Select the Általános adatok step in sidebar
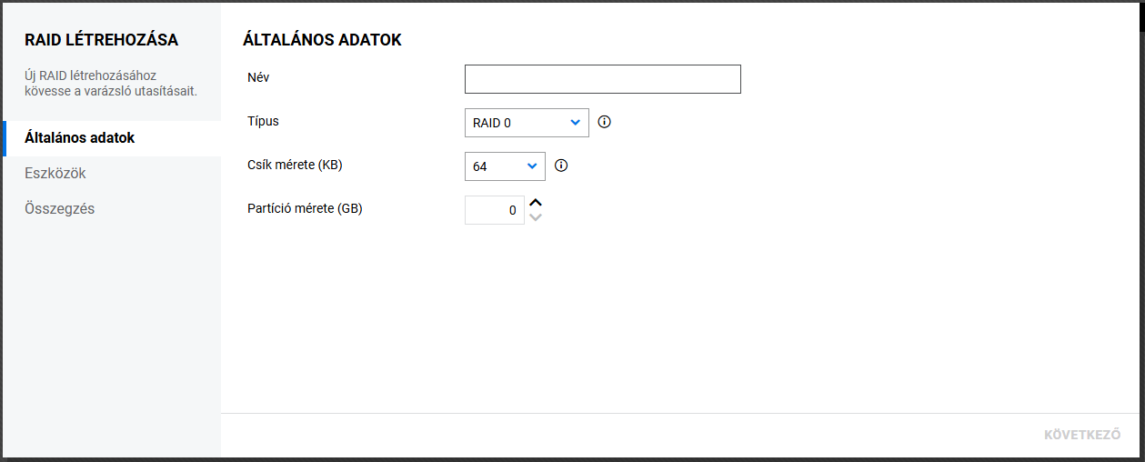Image resolution: width=1145 pixels, height=462 pixels. point(80,138)
